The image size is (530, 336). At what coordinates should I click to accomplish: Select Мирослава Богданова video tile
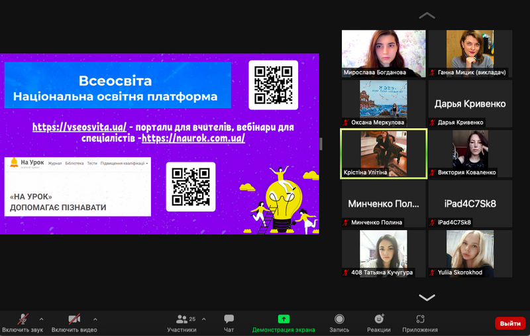[x=384, y=54]
